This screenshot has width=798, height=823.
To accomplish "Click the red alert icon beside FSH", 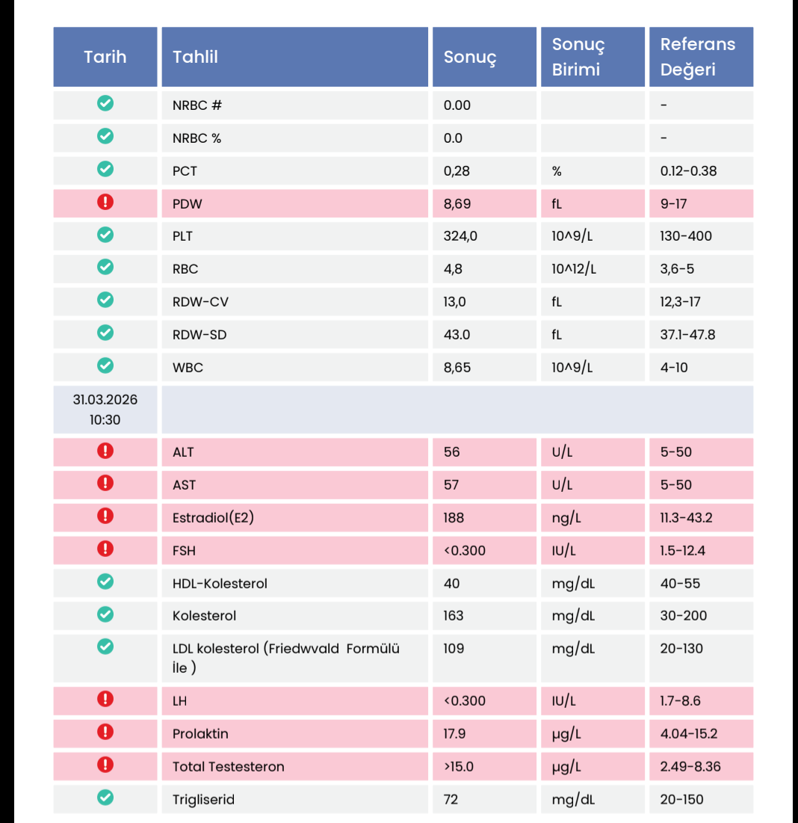I will pos(105,549).
